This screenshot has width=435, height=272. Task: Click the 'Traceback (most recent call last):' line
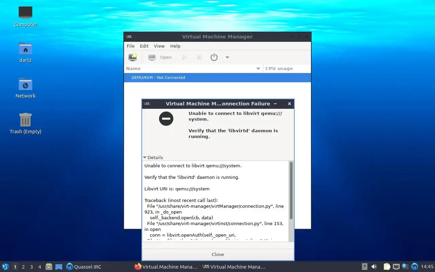coord(181,200)
